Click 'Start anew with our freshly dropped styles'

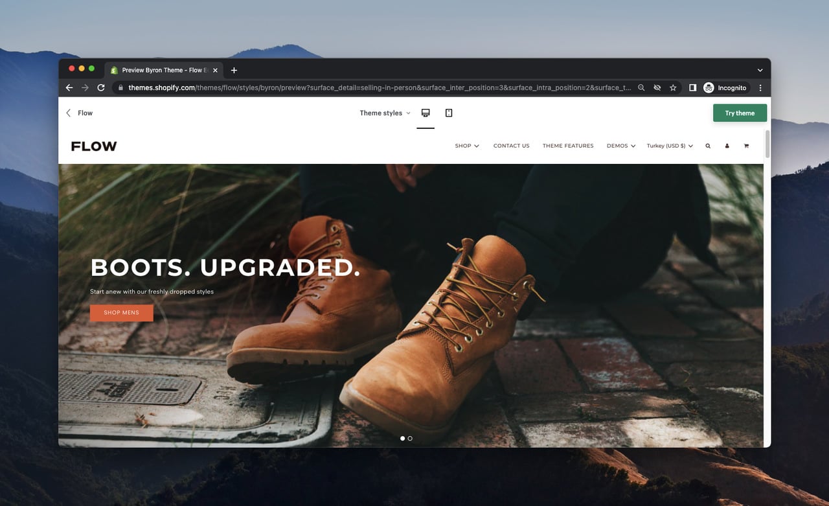[x=152, y=292]
